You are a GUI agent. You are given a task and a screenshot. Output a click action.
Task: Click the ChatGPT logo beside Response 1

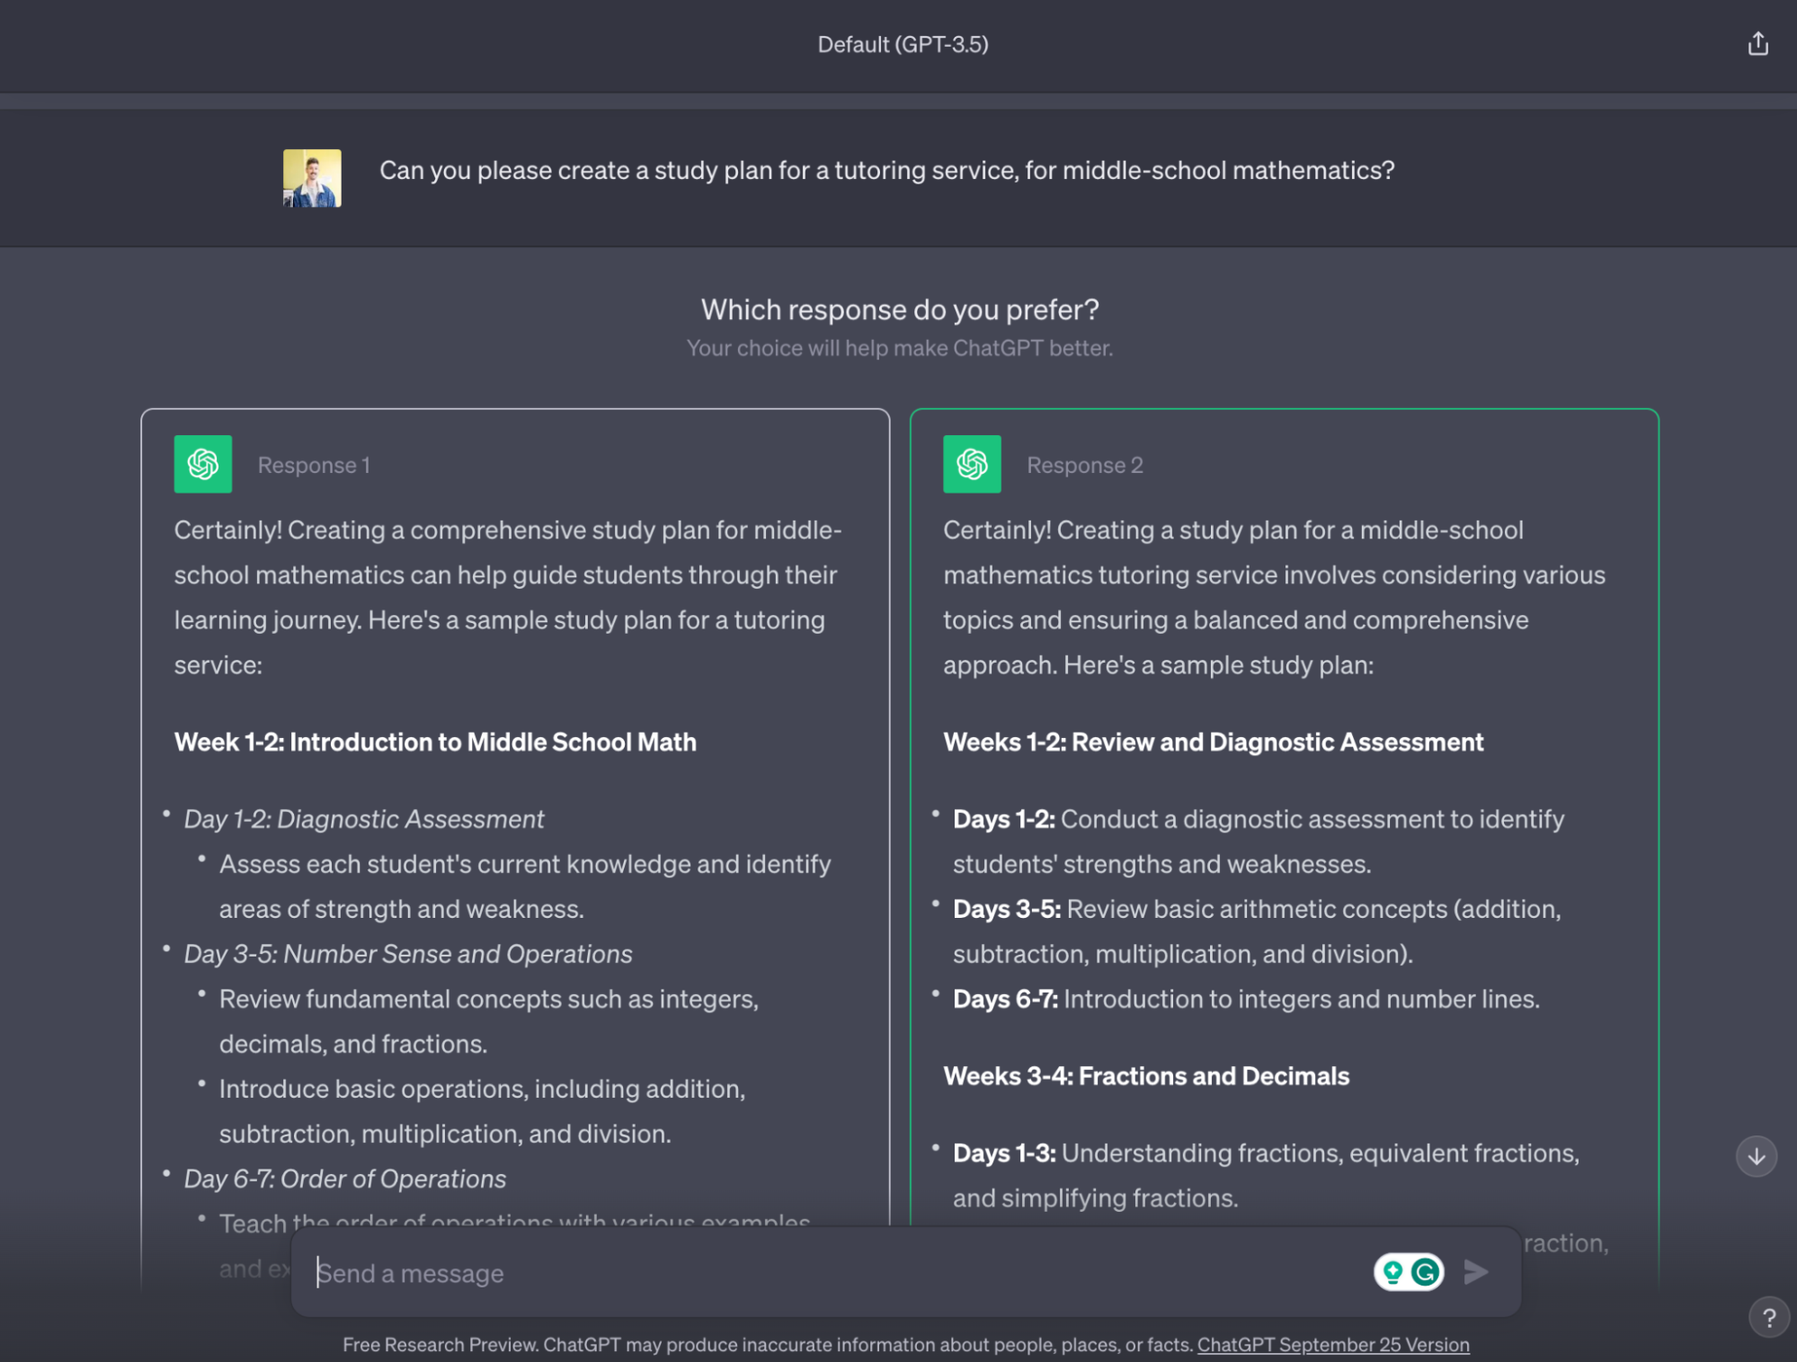pos(203,464)
